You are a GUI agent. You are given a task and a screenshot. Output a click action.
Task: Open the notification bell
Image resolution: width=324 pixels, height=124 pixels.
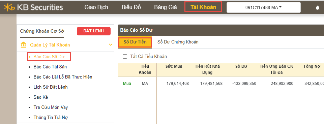(318, 8)
